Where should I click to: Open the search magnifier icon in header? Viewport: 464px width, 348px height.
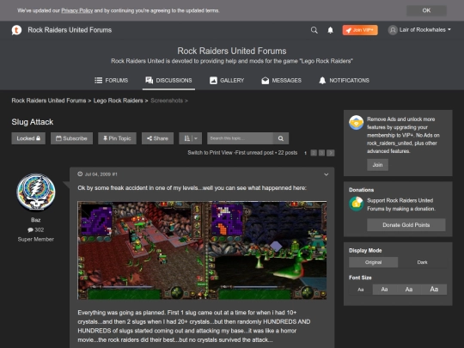(x=314, y=30)
